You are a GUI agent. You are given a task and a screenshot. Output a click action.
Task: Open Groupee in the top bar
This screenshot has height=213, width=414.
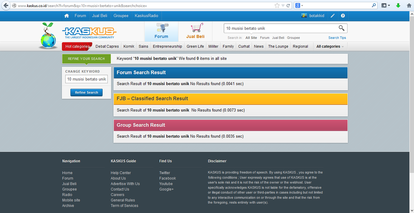121,16
